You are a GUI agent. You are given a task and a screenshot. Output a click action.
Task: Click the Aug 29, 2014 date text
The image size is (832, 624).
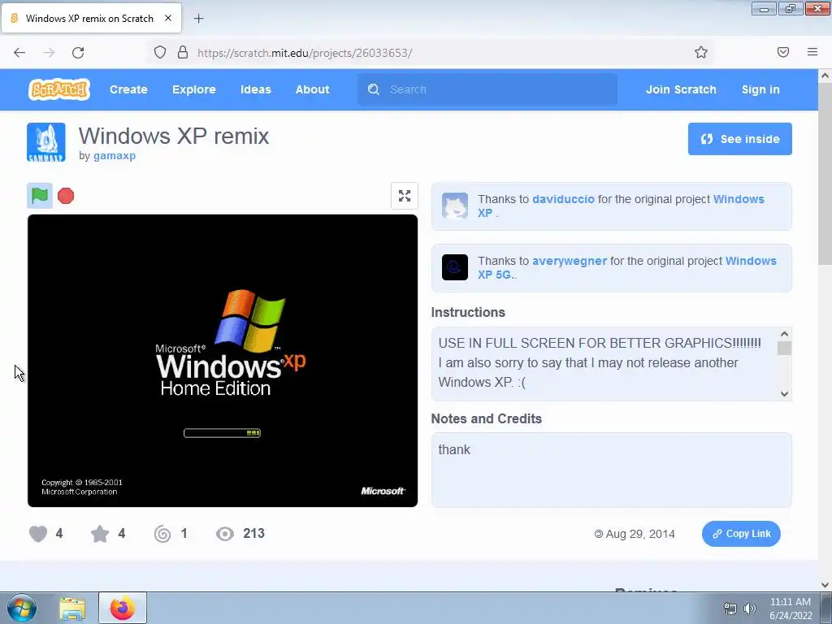tap(640, 535)
